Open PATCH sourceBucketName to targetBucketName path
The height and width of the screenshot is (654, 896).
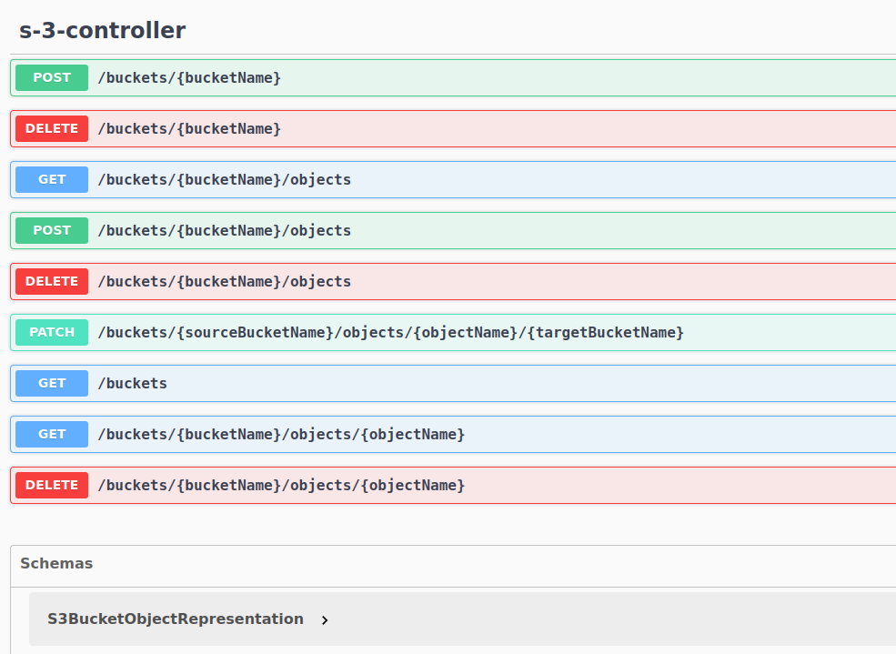391,332
